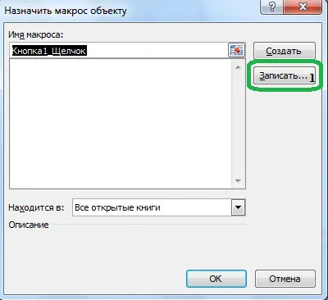328x300 pixels.
Task: Confirm with the OK button
Action: [x=216, y=279]
